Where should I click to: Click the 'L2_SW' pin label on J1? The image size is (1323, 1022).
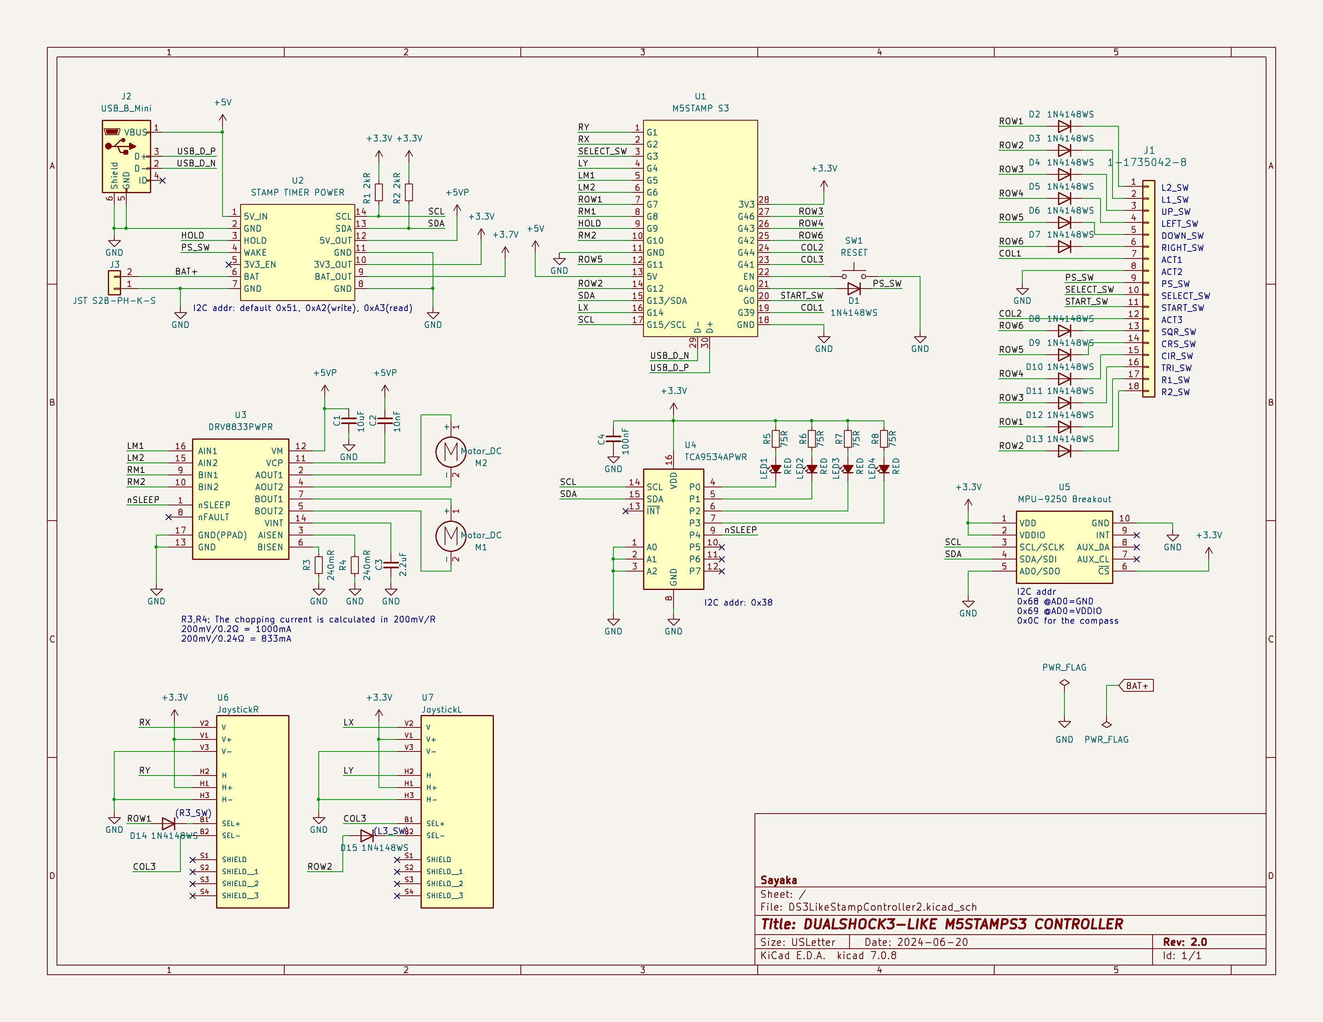[x=1175, y=188]
